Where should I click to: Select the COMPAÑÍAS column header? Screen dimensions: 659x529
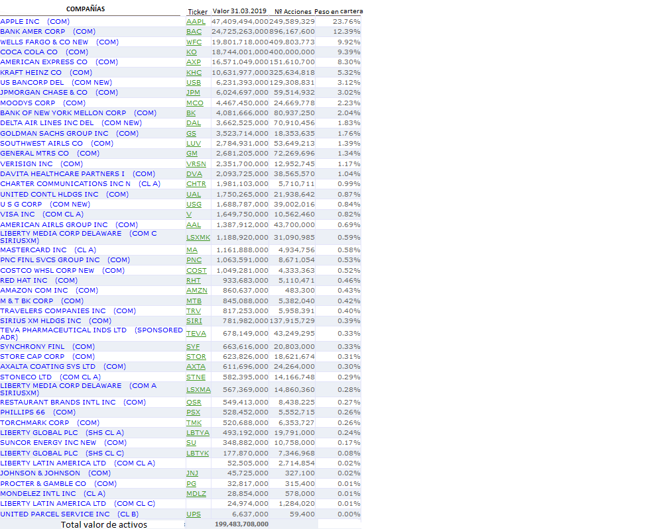click(86, 9)
